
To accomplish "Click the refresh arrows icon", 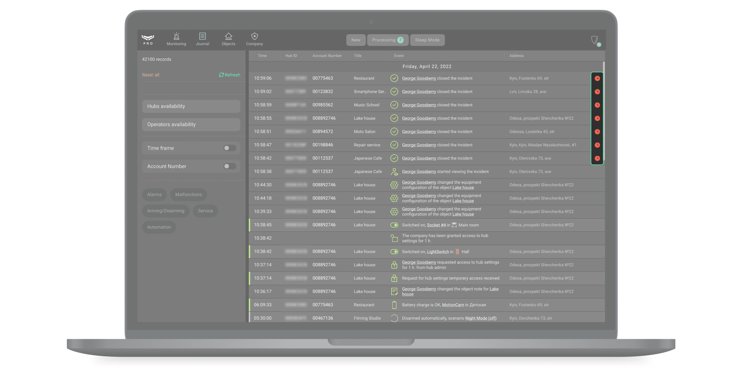I will coord(221,75).
